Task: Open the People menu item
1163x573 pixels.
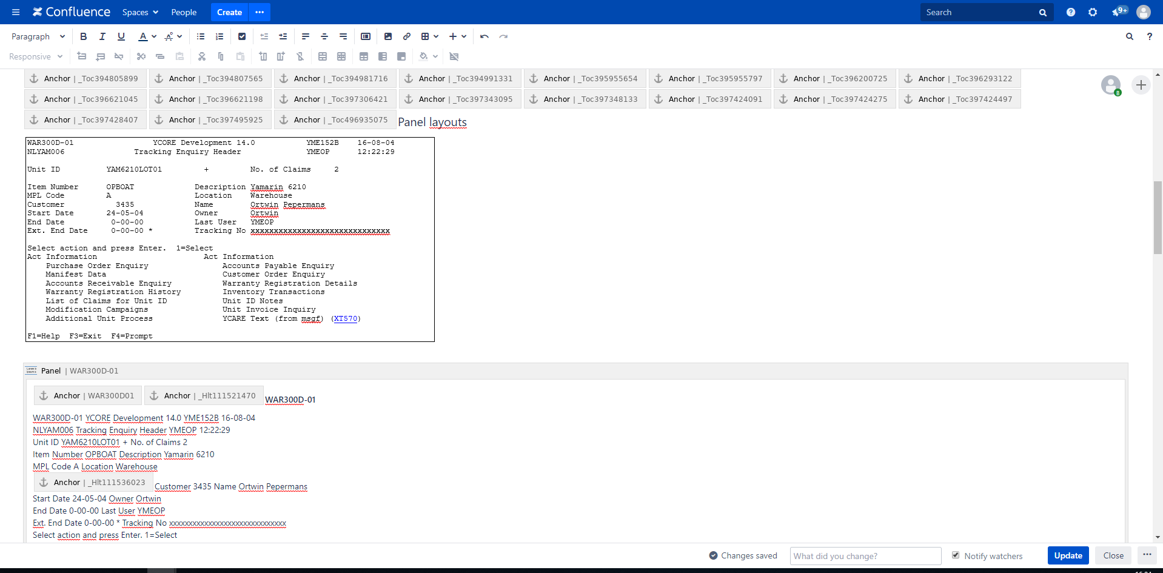Action: [x=184, y=12]
